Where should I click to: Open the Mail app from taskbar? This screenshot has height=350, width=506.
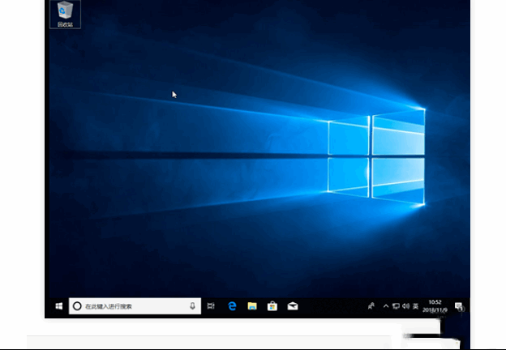coord(293,306)
